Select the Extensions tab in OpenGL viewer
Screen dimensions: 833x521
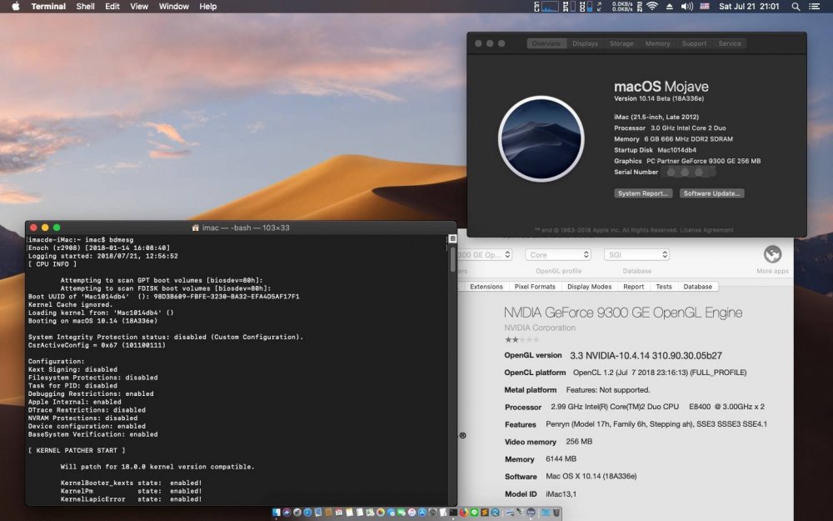tap(486, 287)
